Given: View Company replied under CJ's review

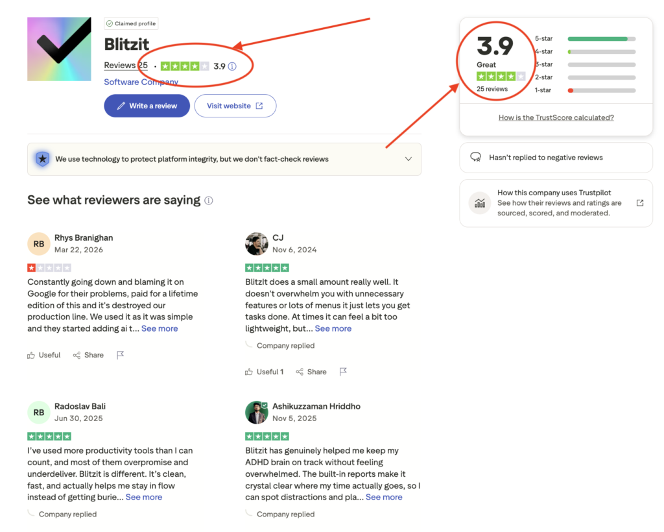Looking at the screenshot, I should (285, 346).
